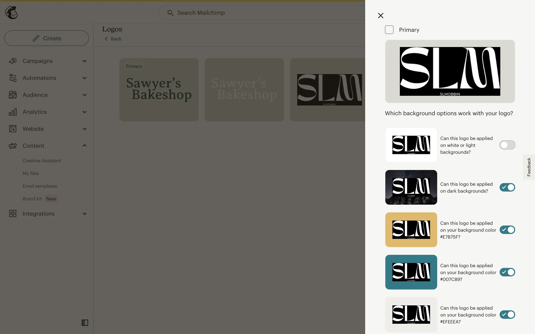Enable logo on white or light backgrounds

click(507, 145)
